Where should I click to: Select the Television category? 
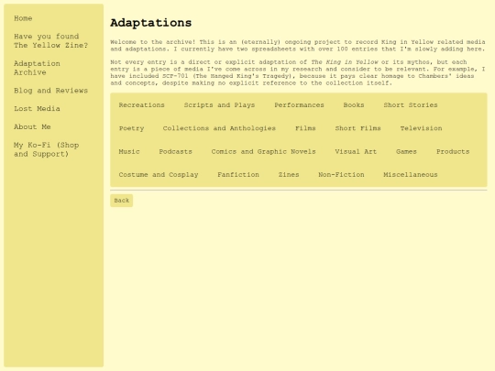421,128
